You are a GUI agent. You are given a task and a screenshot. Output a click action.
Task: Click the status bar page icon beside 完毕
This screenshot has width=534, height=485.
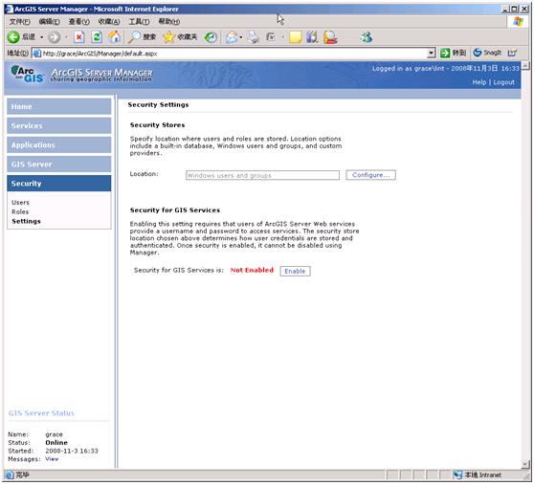coord(10,474)
